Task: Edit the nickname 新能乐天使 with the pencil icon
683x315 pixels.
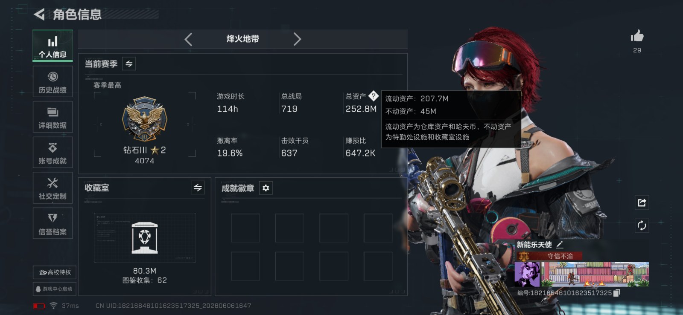Action: click(x=560, y=245)
